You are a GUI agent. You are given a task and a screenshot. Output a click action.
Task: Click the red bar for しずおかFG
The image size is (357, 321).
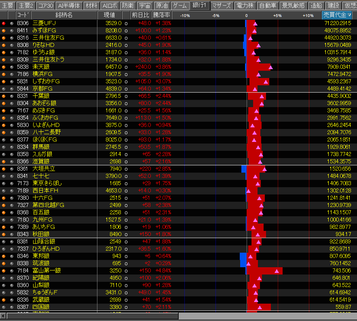point(259,82)
